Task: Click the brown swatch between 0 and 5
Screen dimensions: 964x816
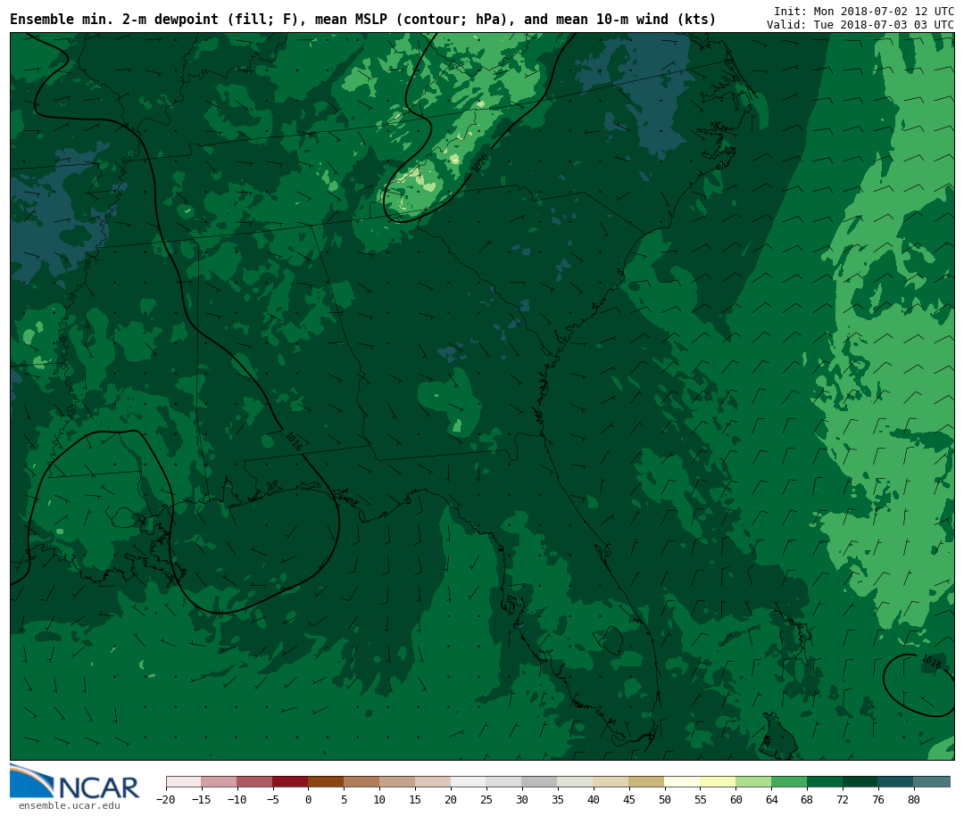Action: click(x=327, y=782)
